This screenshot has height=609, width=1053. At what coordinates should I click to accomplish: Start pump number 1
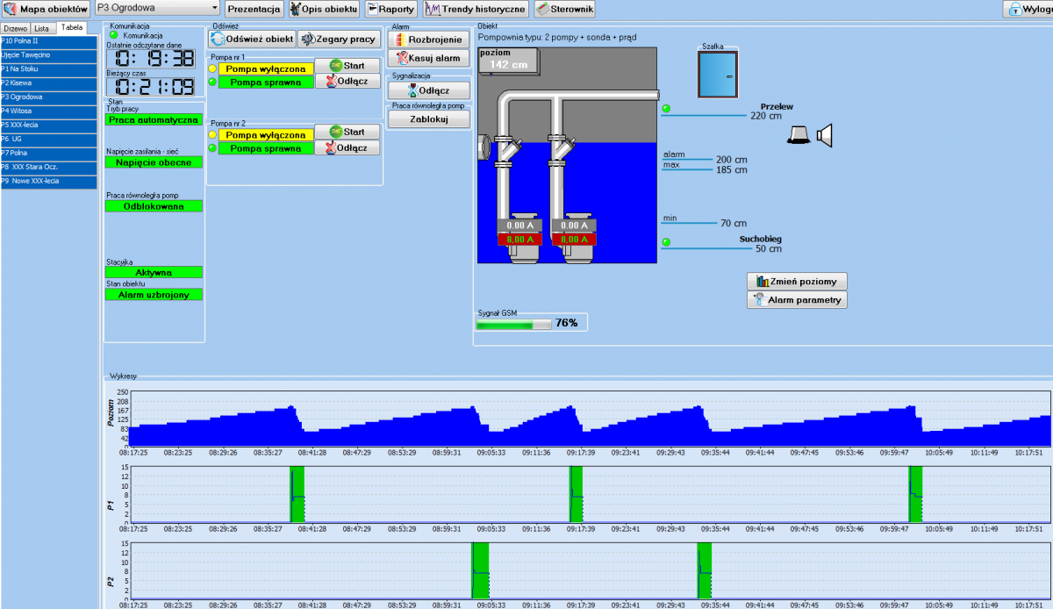(347, 66)
